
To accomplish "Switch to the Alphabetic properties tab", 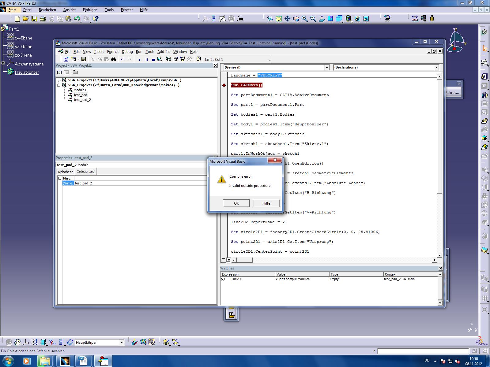I will click(x=65, y=172).
